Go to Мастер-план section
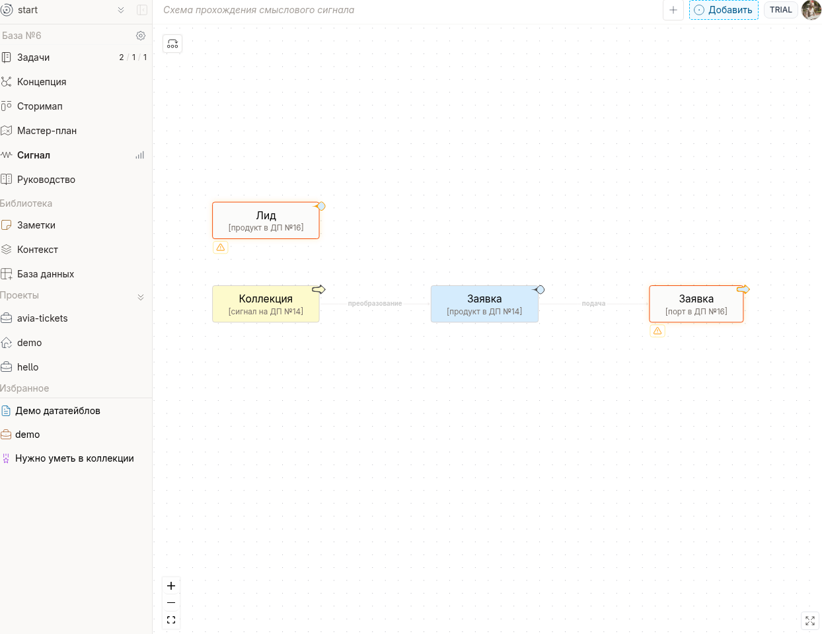The height and width of the screenshot is (634, 822). click(x=47, y=131)
